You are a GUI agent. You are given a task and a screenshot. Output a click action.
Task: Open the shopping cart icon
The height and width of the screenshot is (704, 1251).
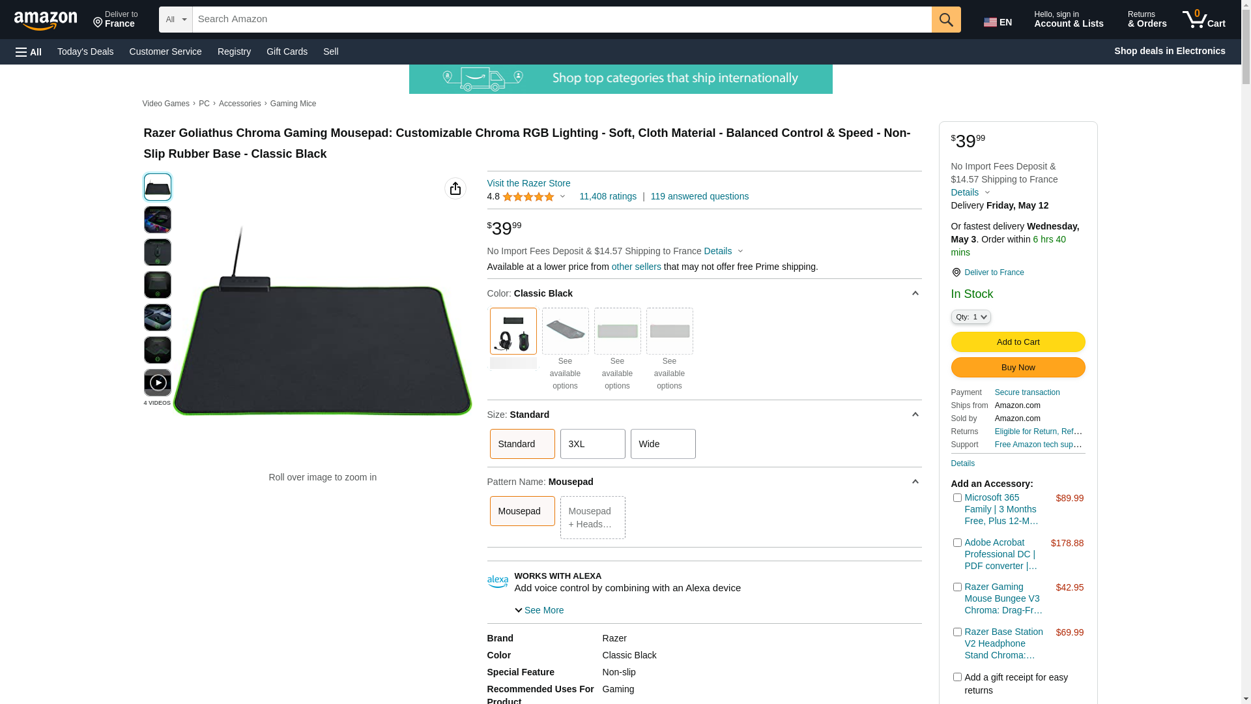click(x=1204, y=20)
